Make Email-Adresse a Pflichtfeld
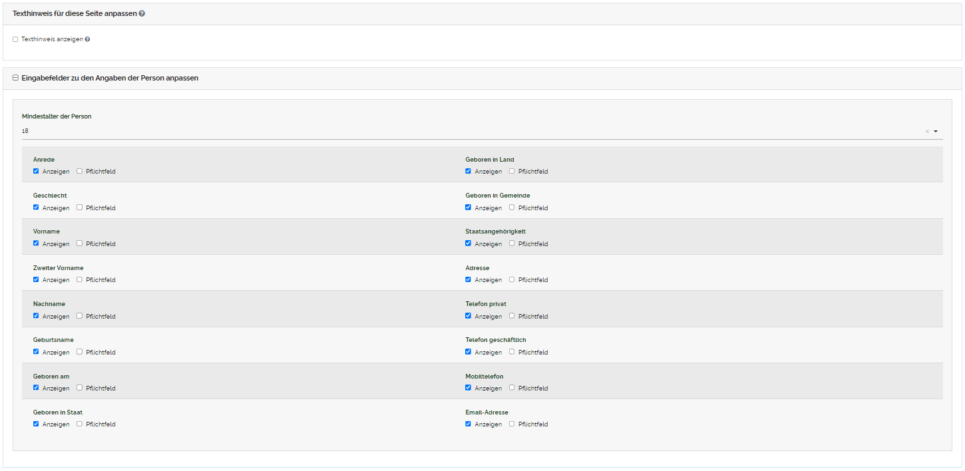Viewport: 965px width, 471px height. coord(512,424)
